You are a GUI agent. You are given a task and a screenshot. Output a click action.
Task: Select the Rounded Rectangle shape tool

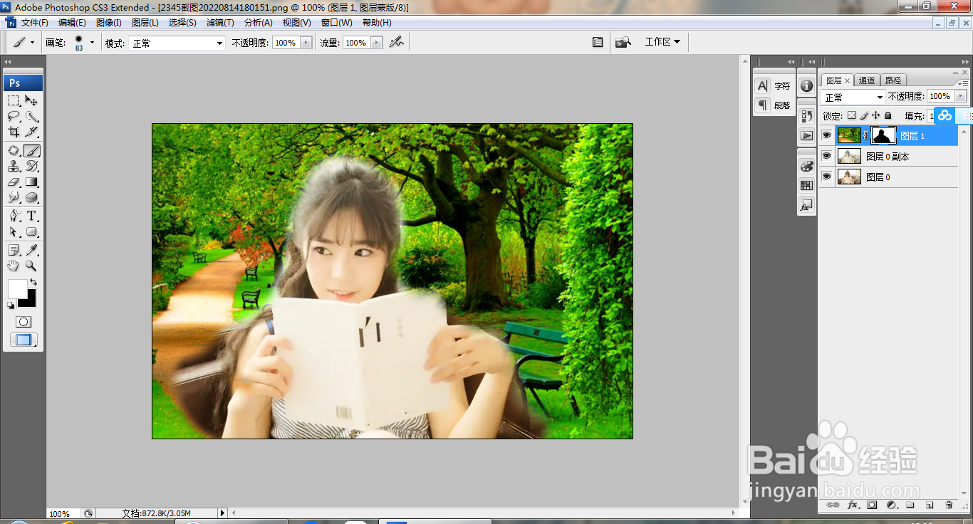click(x=32, y=231)
